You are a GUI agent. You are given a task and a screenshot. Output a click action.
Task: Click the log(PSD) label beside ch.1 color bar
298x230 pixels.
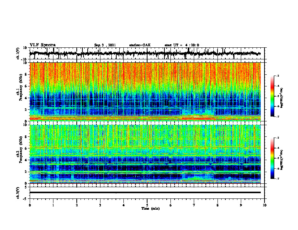[282, 98]
